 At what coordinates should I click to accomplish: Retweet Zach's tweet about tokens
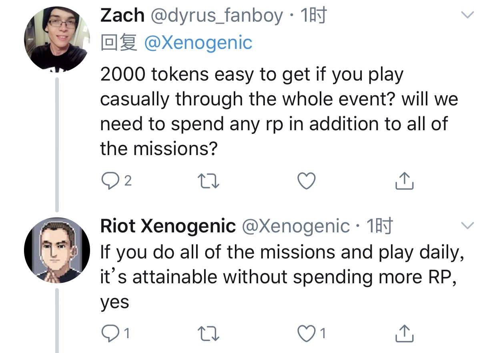209,182
